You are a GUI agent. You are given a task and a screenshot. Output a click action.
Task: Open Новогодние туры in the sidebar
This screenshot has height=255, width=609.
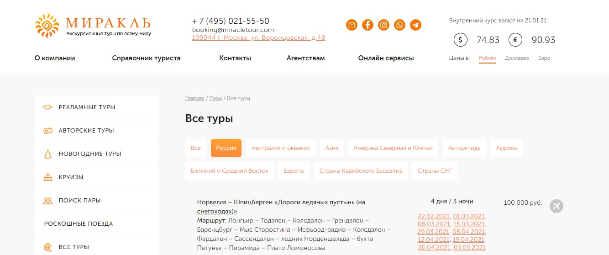tap(96, 154)
